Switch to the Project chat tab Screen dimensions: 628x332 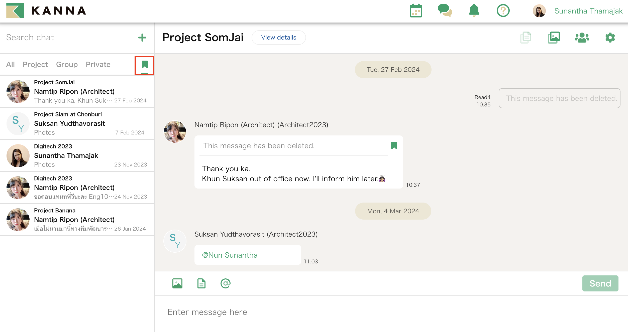point(35,65)
